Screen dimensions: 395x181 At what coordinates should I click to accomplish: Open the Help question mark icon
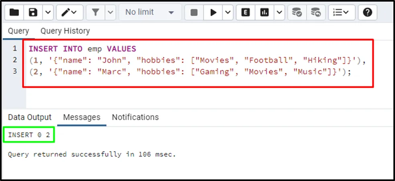click(367, 12)
